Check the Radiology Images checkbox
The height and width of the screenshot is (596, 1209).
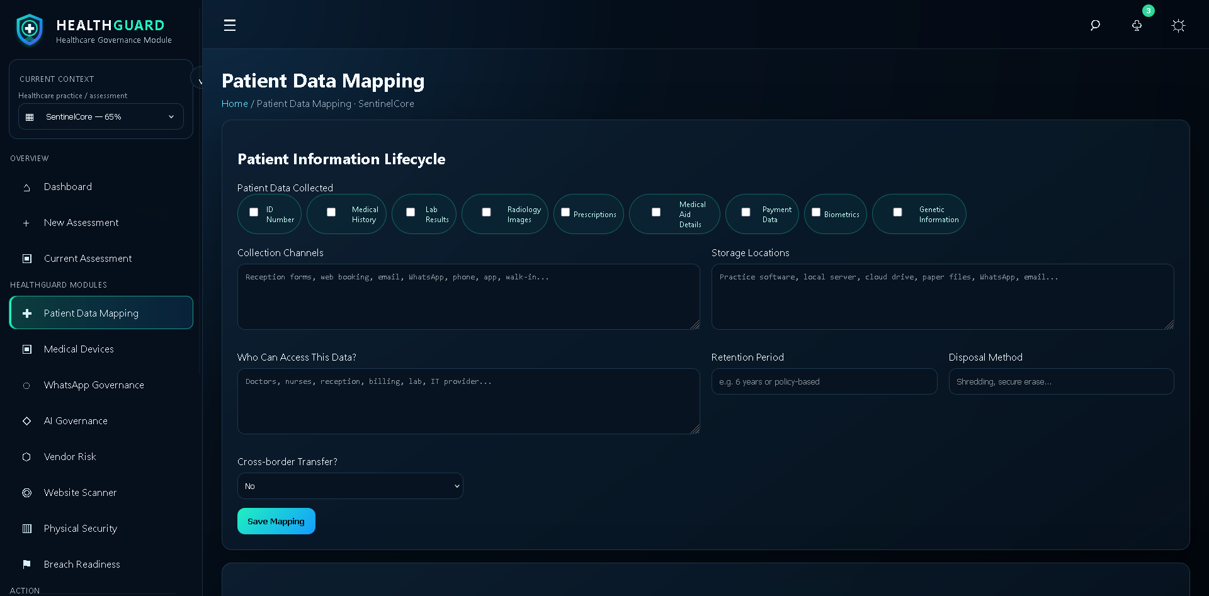coord(487,212)
